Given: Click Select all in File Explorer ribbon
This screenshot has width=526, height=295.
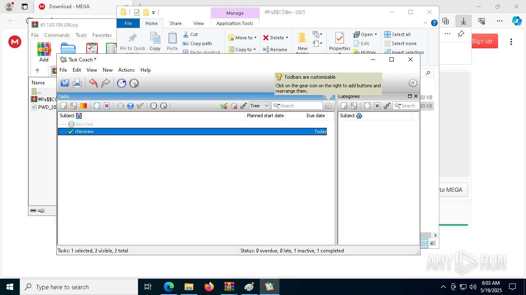Looking at the screenshot, I should pyautogui.click(x=397, y=34).
